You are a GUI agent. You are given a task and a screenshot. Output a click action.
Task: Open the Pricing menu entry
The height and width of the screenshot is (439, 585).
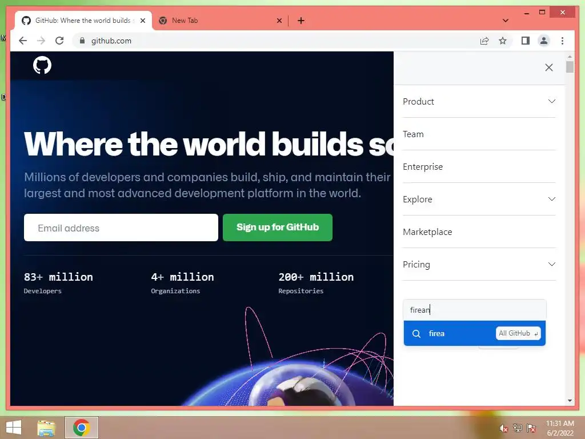pos(416,264)
